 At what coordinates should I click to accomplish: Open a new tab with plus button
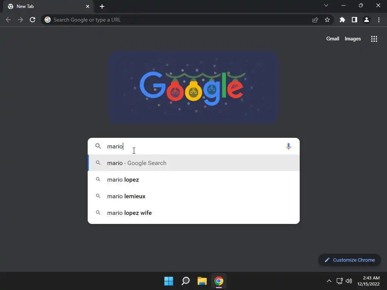(102, 6)
